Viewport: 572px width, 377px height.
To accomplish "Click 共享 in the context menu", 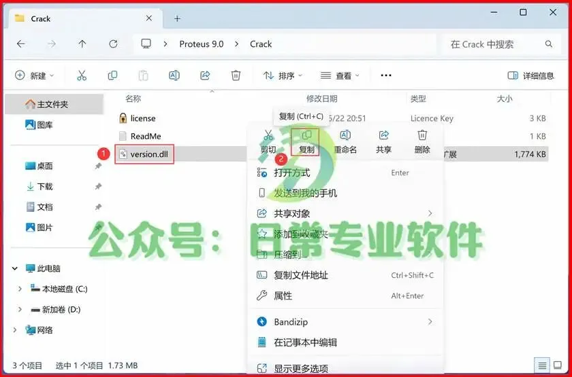I will 383,141.
